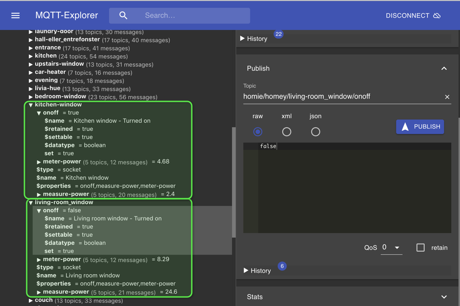The width and height of the screenshot is (460, 306).
Task: Click the MQTT-Explorer title
Action: pyautogui.click(x=66, y=15)
